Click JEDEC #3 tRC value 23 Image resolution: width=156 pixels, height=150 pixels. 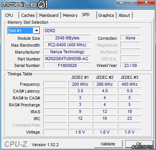(x=130, y=118)
